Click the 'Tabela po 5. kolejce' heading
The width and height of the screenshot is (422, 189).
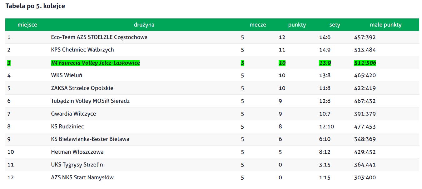tap(35, 6)
